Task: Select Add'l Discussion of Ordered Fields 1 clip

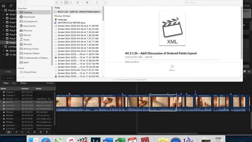Action: pyautogui.click(x=102, y=103)
